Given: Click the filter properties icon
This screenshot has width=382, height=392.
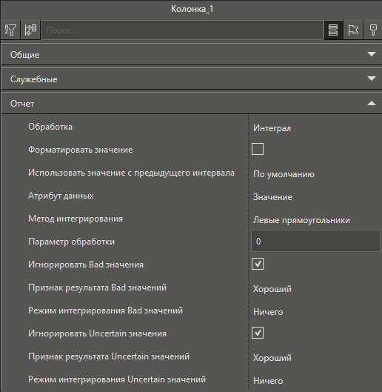Looking at the screenshot, I should 10,30.
